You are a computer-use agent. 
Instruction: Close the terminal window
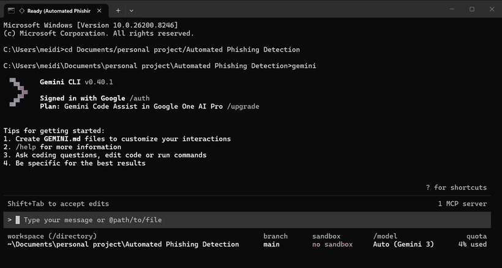492,9
